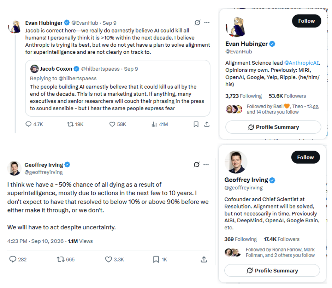332x288 pixels.
Task: Open Geoffrey Irving's 17.4K Followers list
Action: pos(281,239)
